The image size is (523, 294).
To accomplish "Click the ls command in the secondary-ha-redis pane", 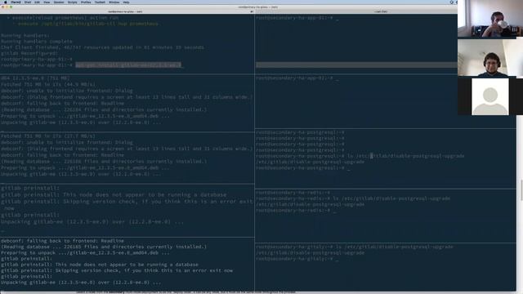I will pyautogui.click(x=391, y=198).
